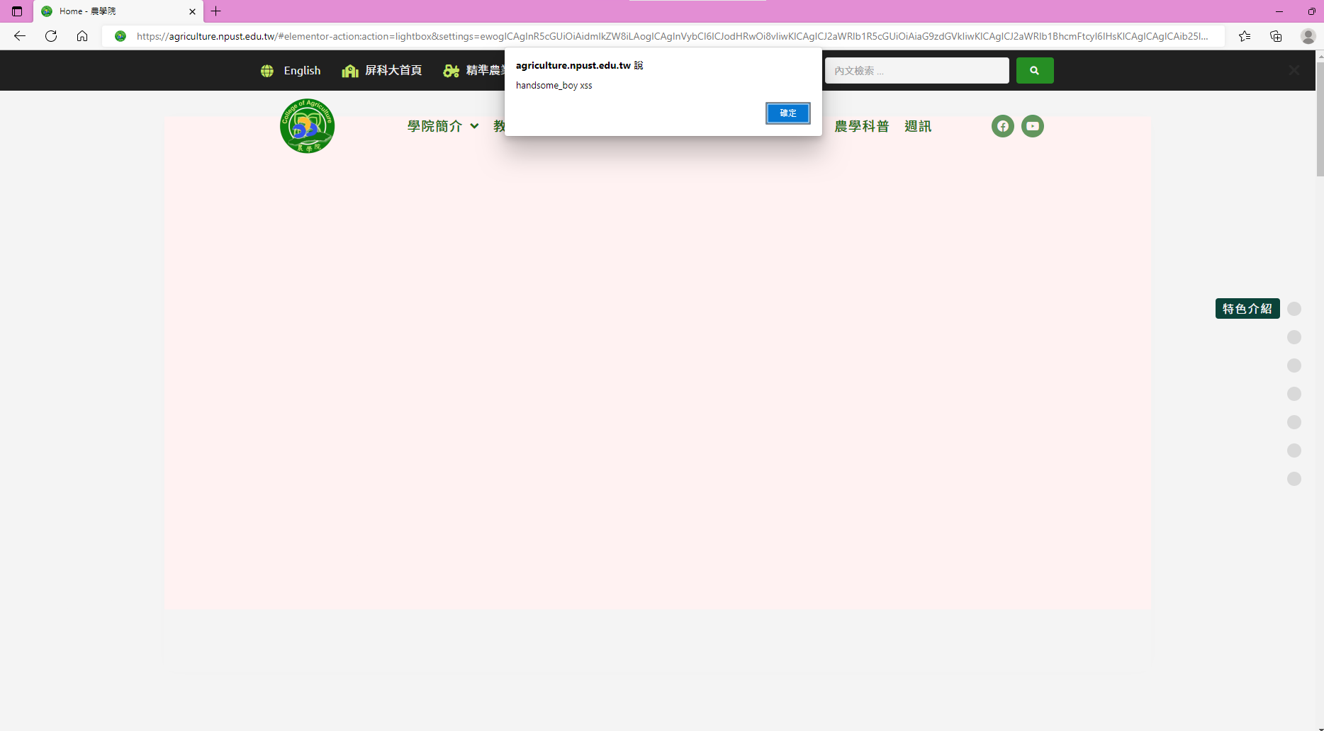
Task: Click the tractor icon beside 精準農業
Action: point(451,71)
